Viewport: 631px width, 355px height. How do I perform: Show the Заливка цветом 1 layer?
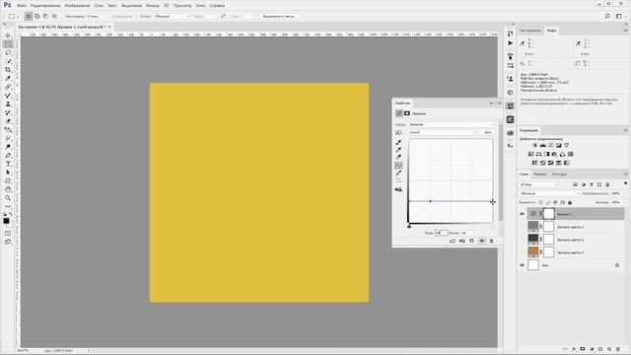522,227
